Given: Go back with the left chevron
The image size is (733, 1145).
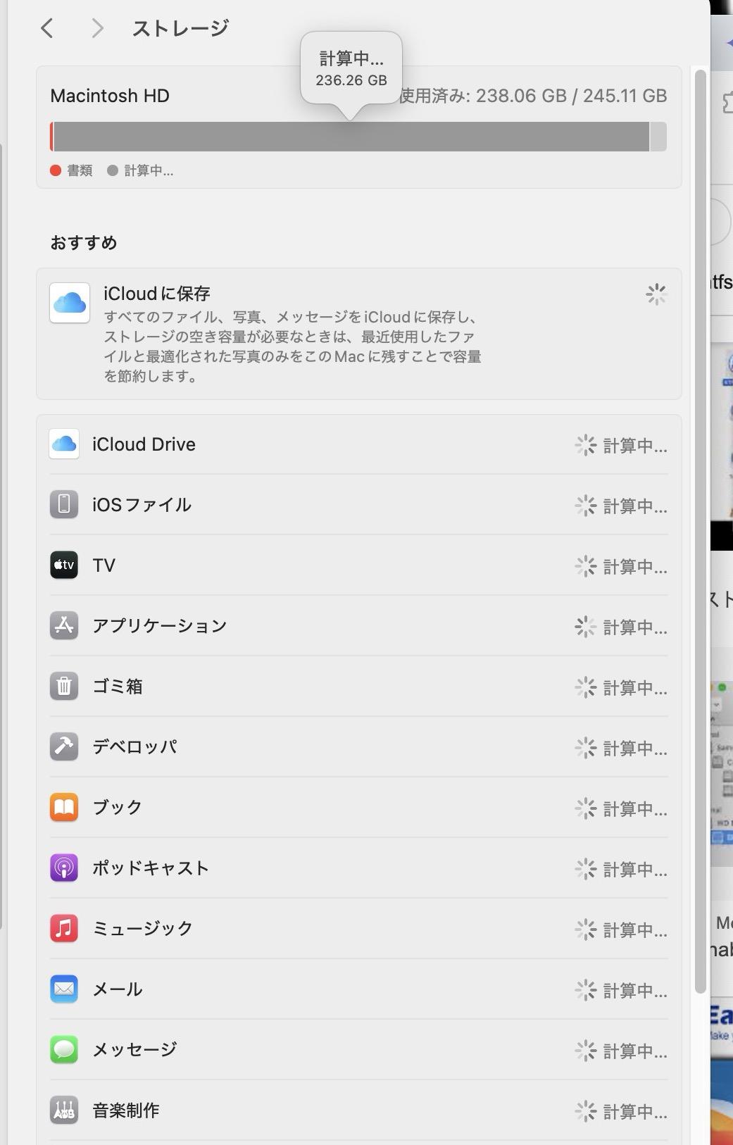Looking at the screenshot, I should click(x=47, y=28).
